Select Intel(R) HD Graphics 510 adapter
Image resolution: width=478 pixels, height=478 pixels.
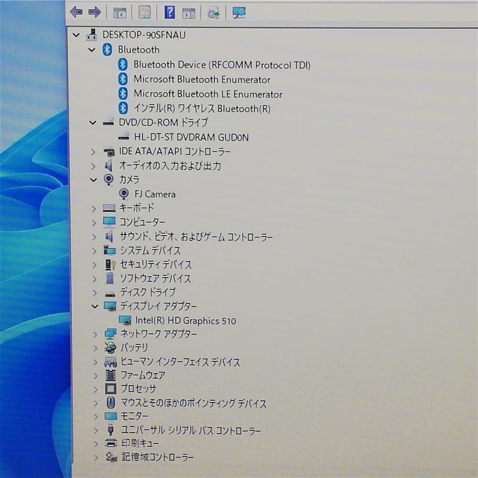[185, 321]
